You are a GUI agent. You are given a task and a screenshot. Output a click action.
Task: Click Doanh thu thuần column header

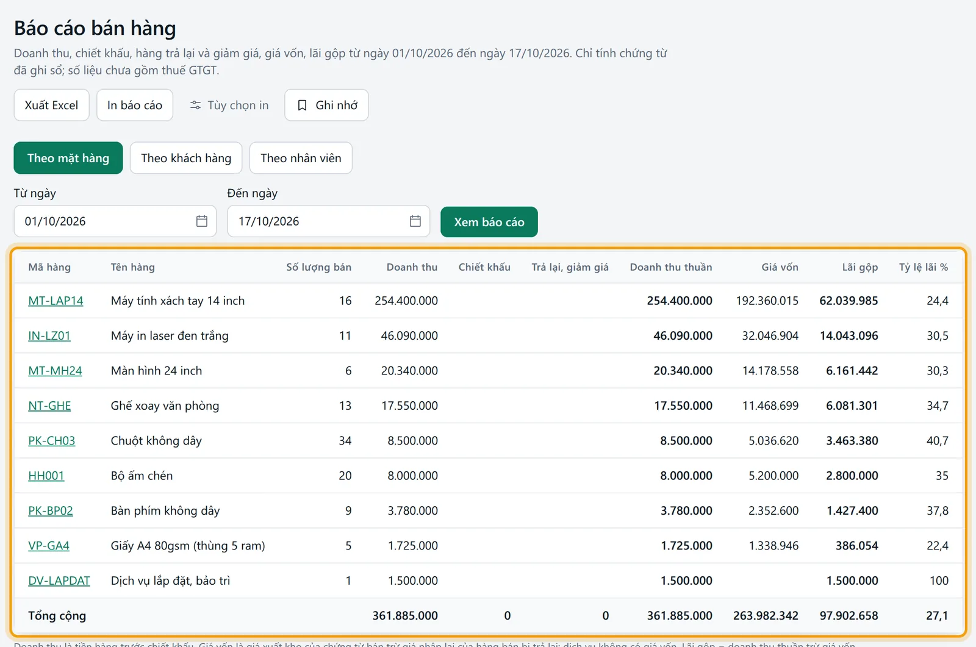pos(671,267)
